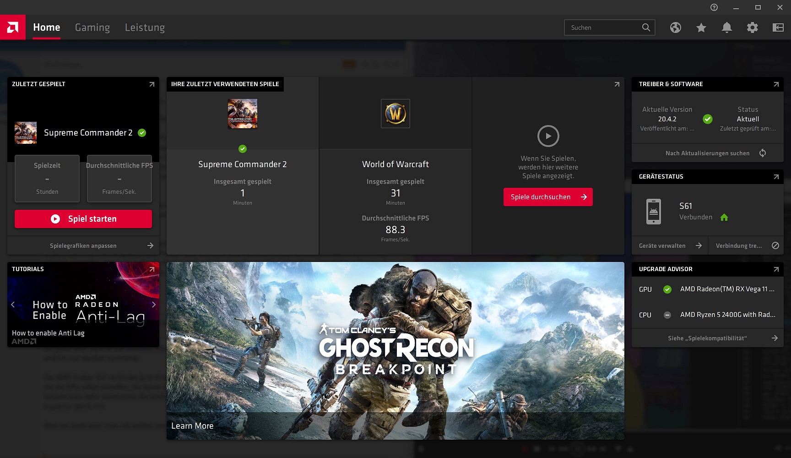Click the Spielzeit Stunden stat box
This screenshot has width=791, height=458.
[47, 179]
